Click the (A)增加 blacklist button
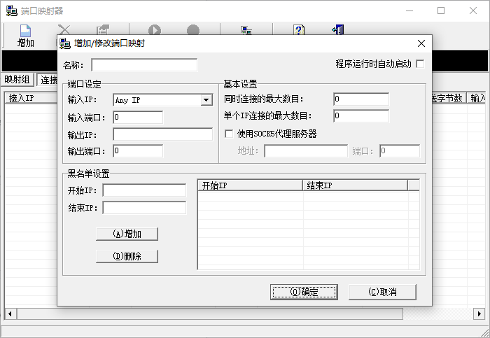The image size is (490, 338). tap(127, 234)
